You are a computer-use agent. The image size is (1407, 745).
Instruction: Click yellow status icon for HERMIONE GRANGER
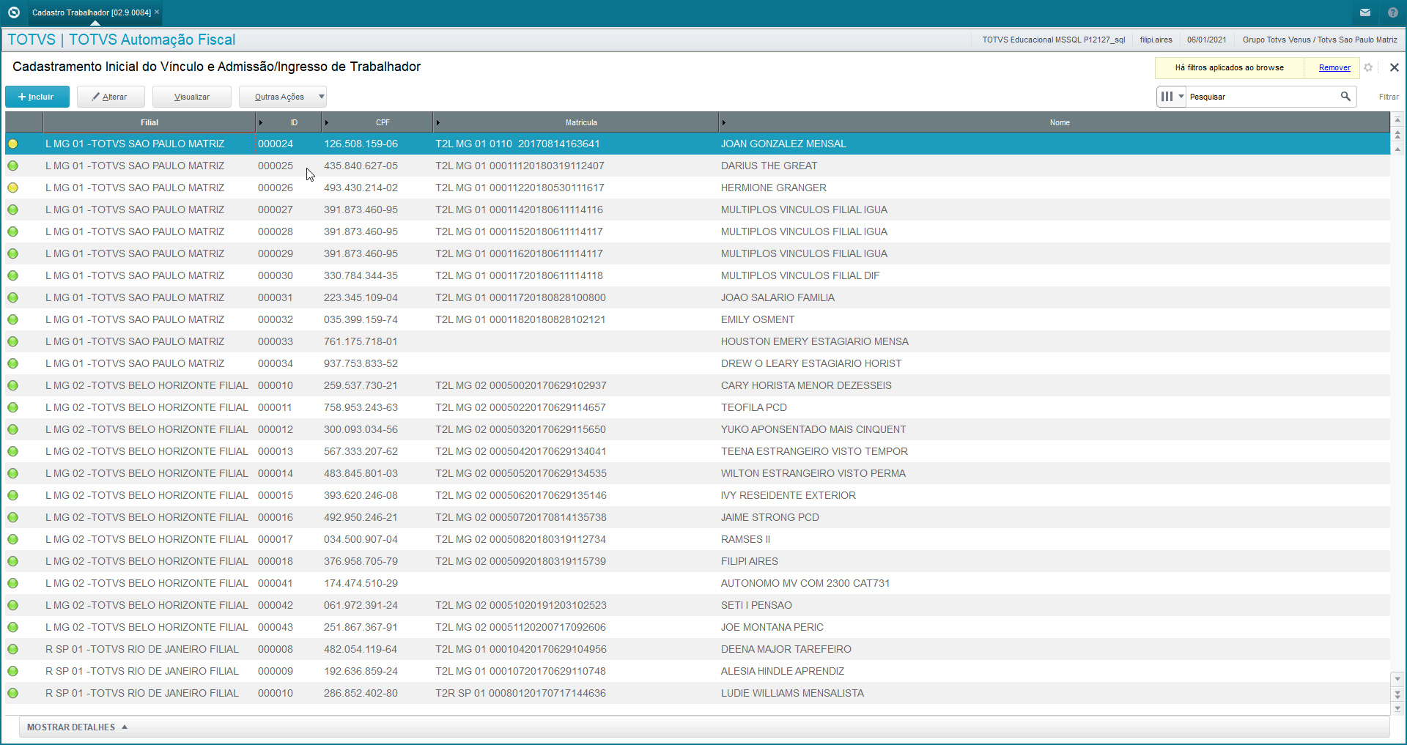pyautogui.click(x=13, y=188)
